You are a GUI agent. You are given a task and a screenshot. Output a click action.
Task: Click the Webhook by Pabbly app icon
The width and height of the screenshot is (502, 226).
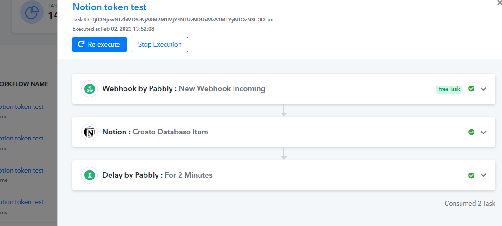point(89,89)
